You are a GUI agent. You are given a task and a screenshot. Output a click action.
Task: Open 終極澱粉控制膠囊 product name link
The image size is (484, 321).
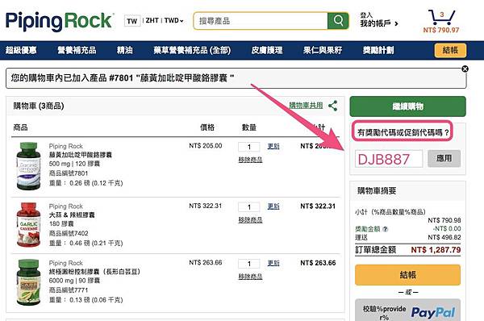coord(94,272)
